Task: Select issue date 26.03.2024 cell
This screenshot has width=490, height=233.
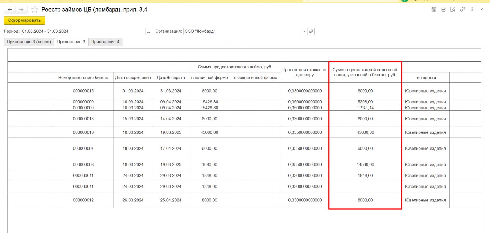Action: click(133, 200)
